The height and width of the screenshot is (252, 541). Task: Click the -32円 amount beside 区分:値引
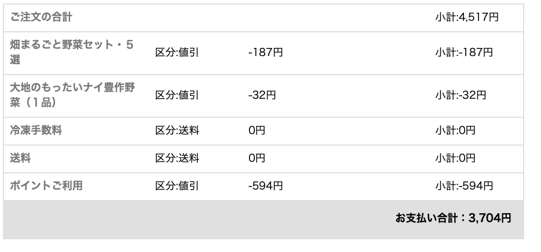[262, 95]
